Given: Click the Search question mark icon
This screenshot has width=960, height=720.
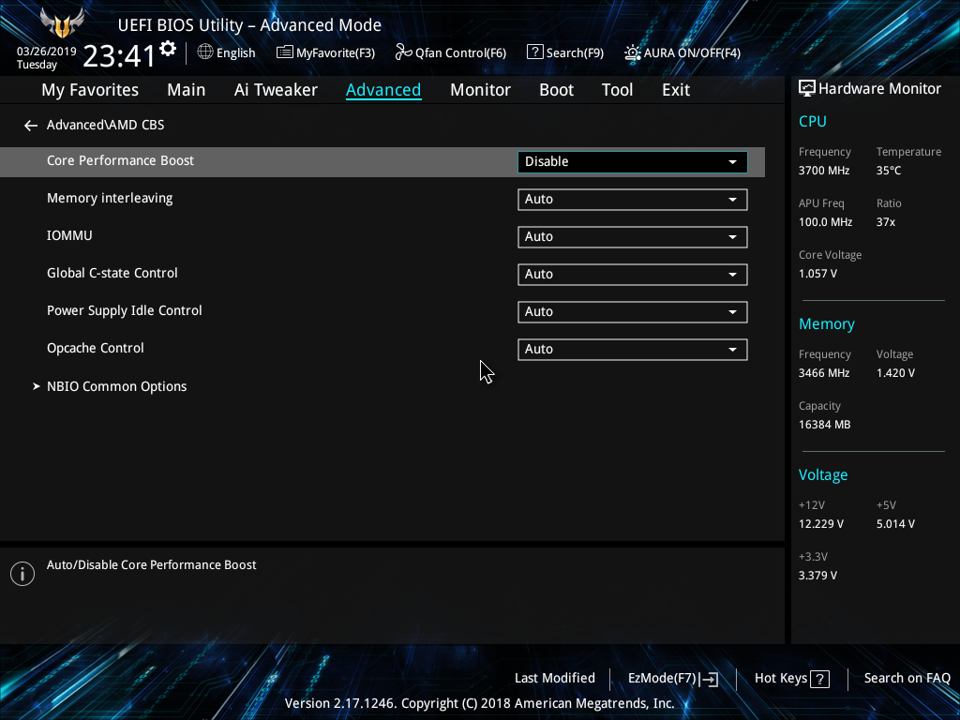Looking at the screenshot, I should [534, 52].
